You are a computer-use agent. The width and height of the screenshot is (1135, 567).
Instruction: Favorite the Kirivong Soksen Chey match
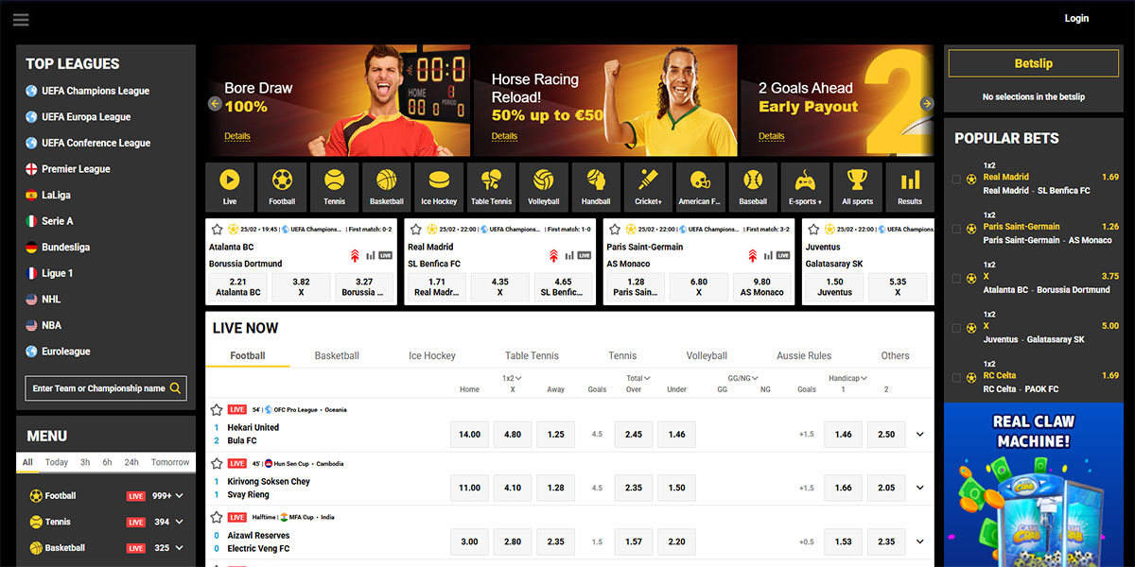click(x=218, y=463)
